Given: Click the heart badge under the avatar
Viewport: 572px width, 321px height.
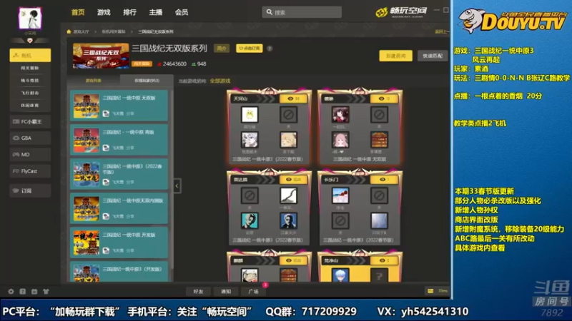Looking at the screenshot, I should click(30, 41).
